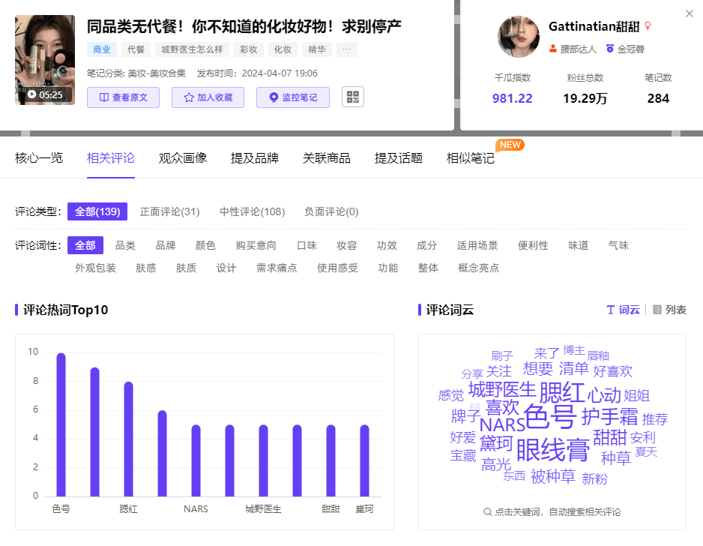Close the panel with the X icon

689,14
